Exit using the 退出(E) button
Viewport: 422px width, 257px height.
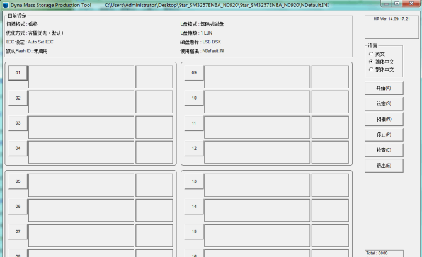coord(384,166)
